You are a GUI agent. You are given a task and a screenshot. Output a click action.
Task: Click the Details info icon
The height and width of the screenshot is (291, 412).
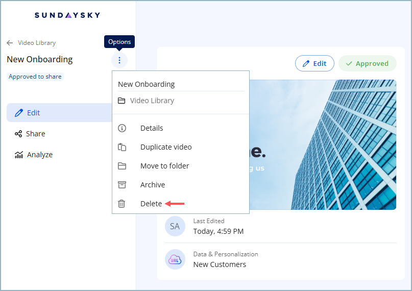tap(122, 128)
